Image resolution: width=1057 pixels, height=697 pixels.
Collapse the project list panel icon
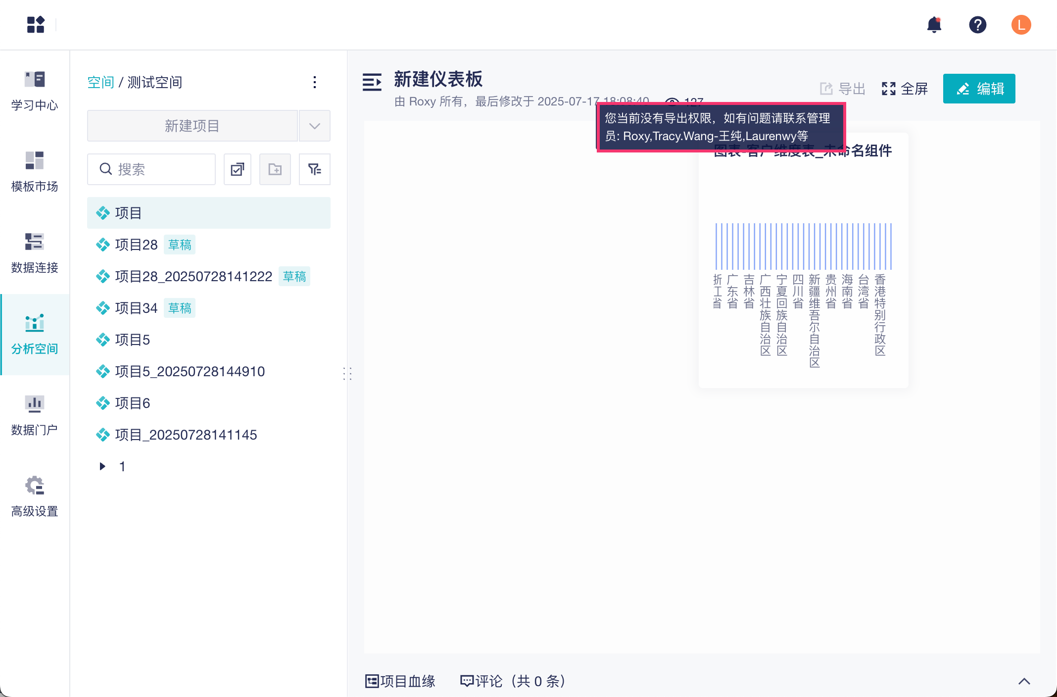(x=372, y=82)
